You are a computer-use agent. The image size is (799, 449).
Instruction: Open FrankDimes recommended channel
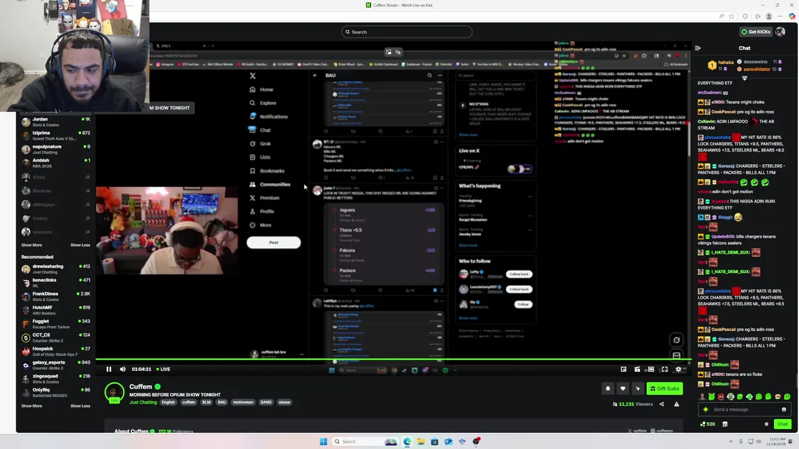coord(56,296)
